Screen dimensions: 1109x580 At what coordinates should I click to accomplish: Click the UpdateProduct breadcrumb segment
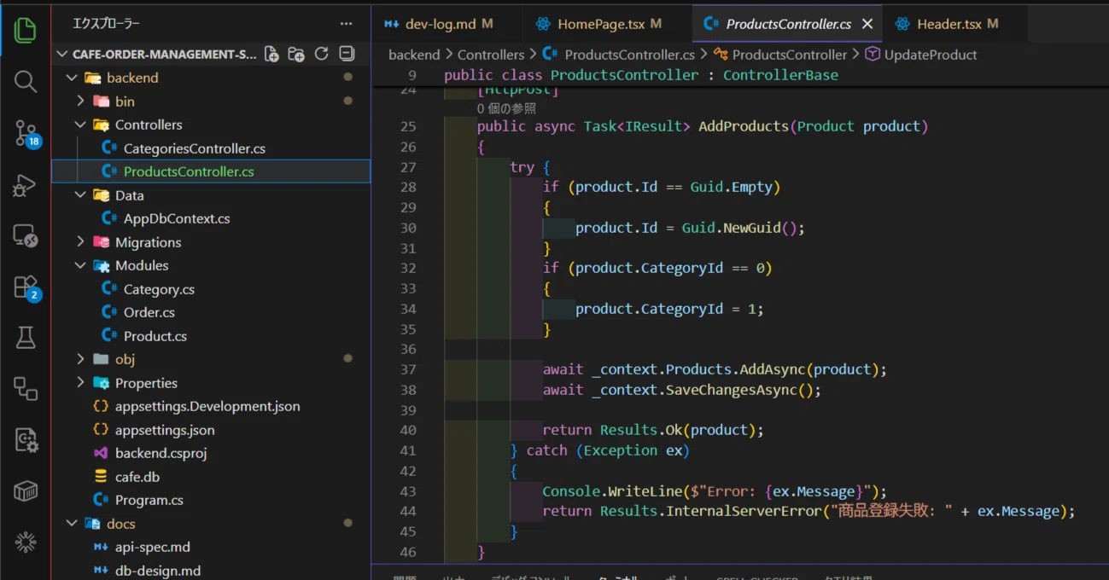click(x=931, y=55)
